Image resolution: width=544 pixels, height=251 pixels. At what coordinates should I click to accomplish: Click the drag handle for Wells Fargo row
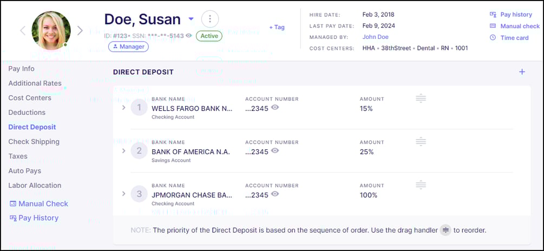[421, 98]
